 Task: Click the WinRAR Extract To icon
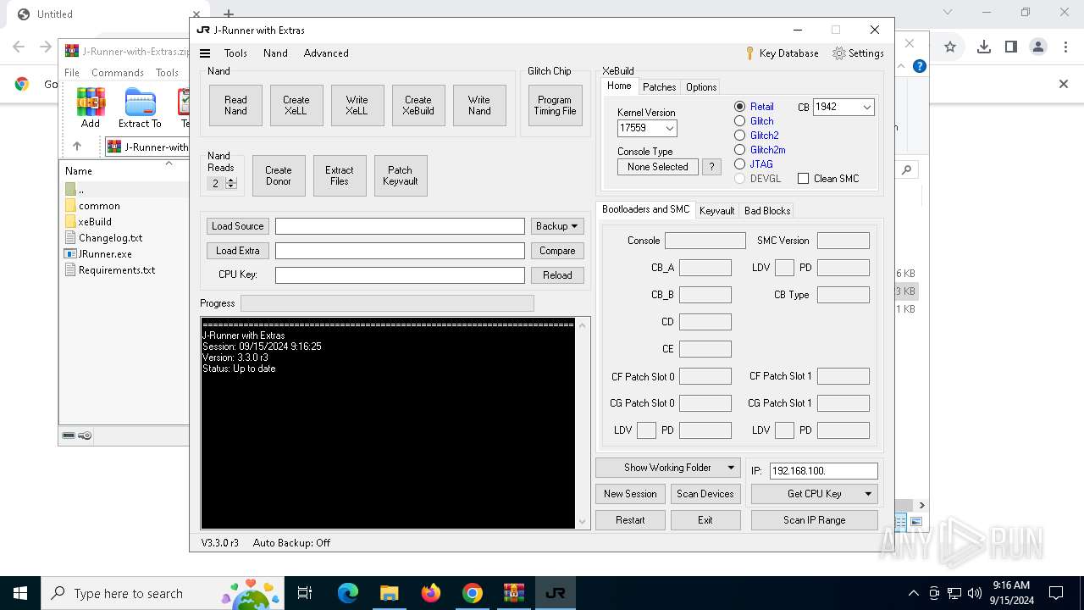tap(140, 108)
